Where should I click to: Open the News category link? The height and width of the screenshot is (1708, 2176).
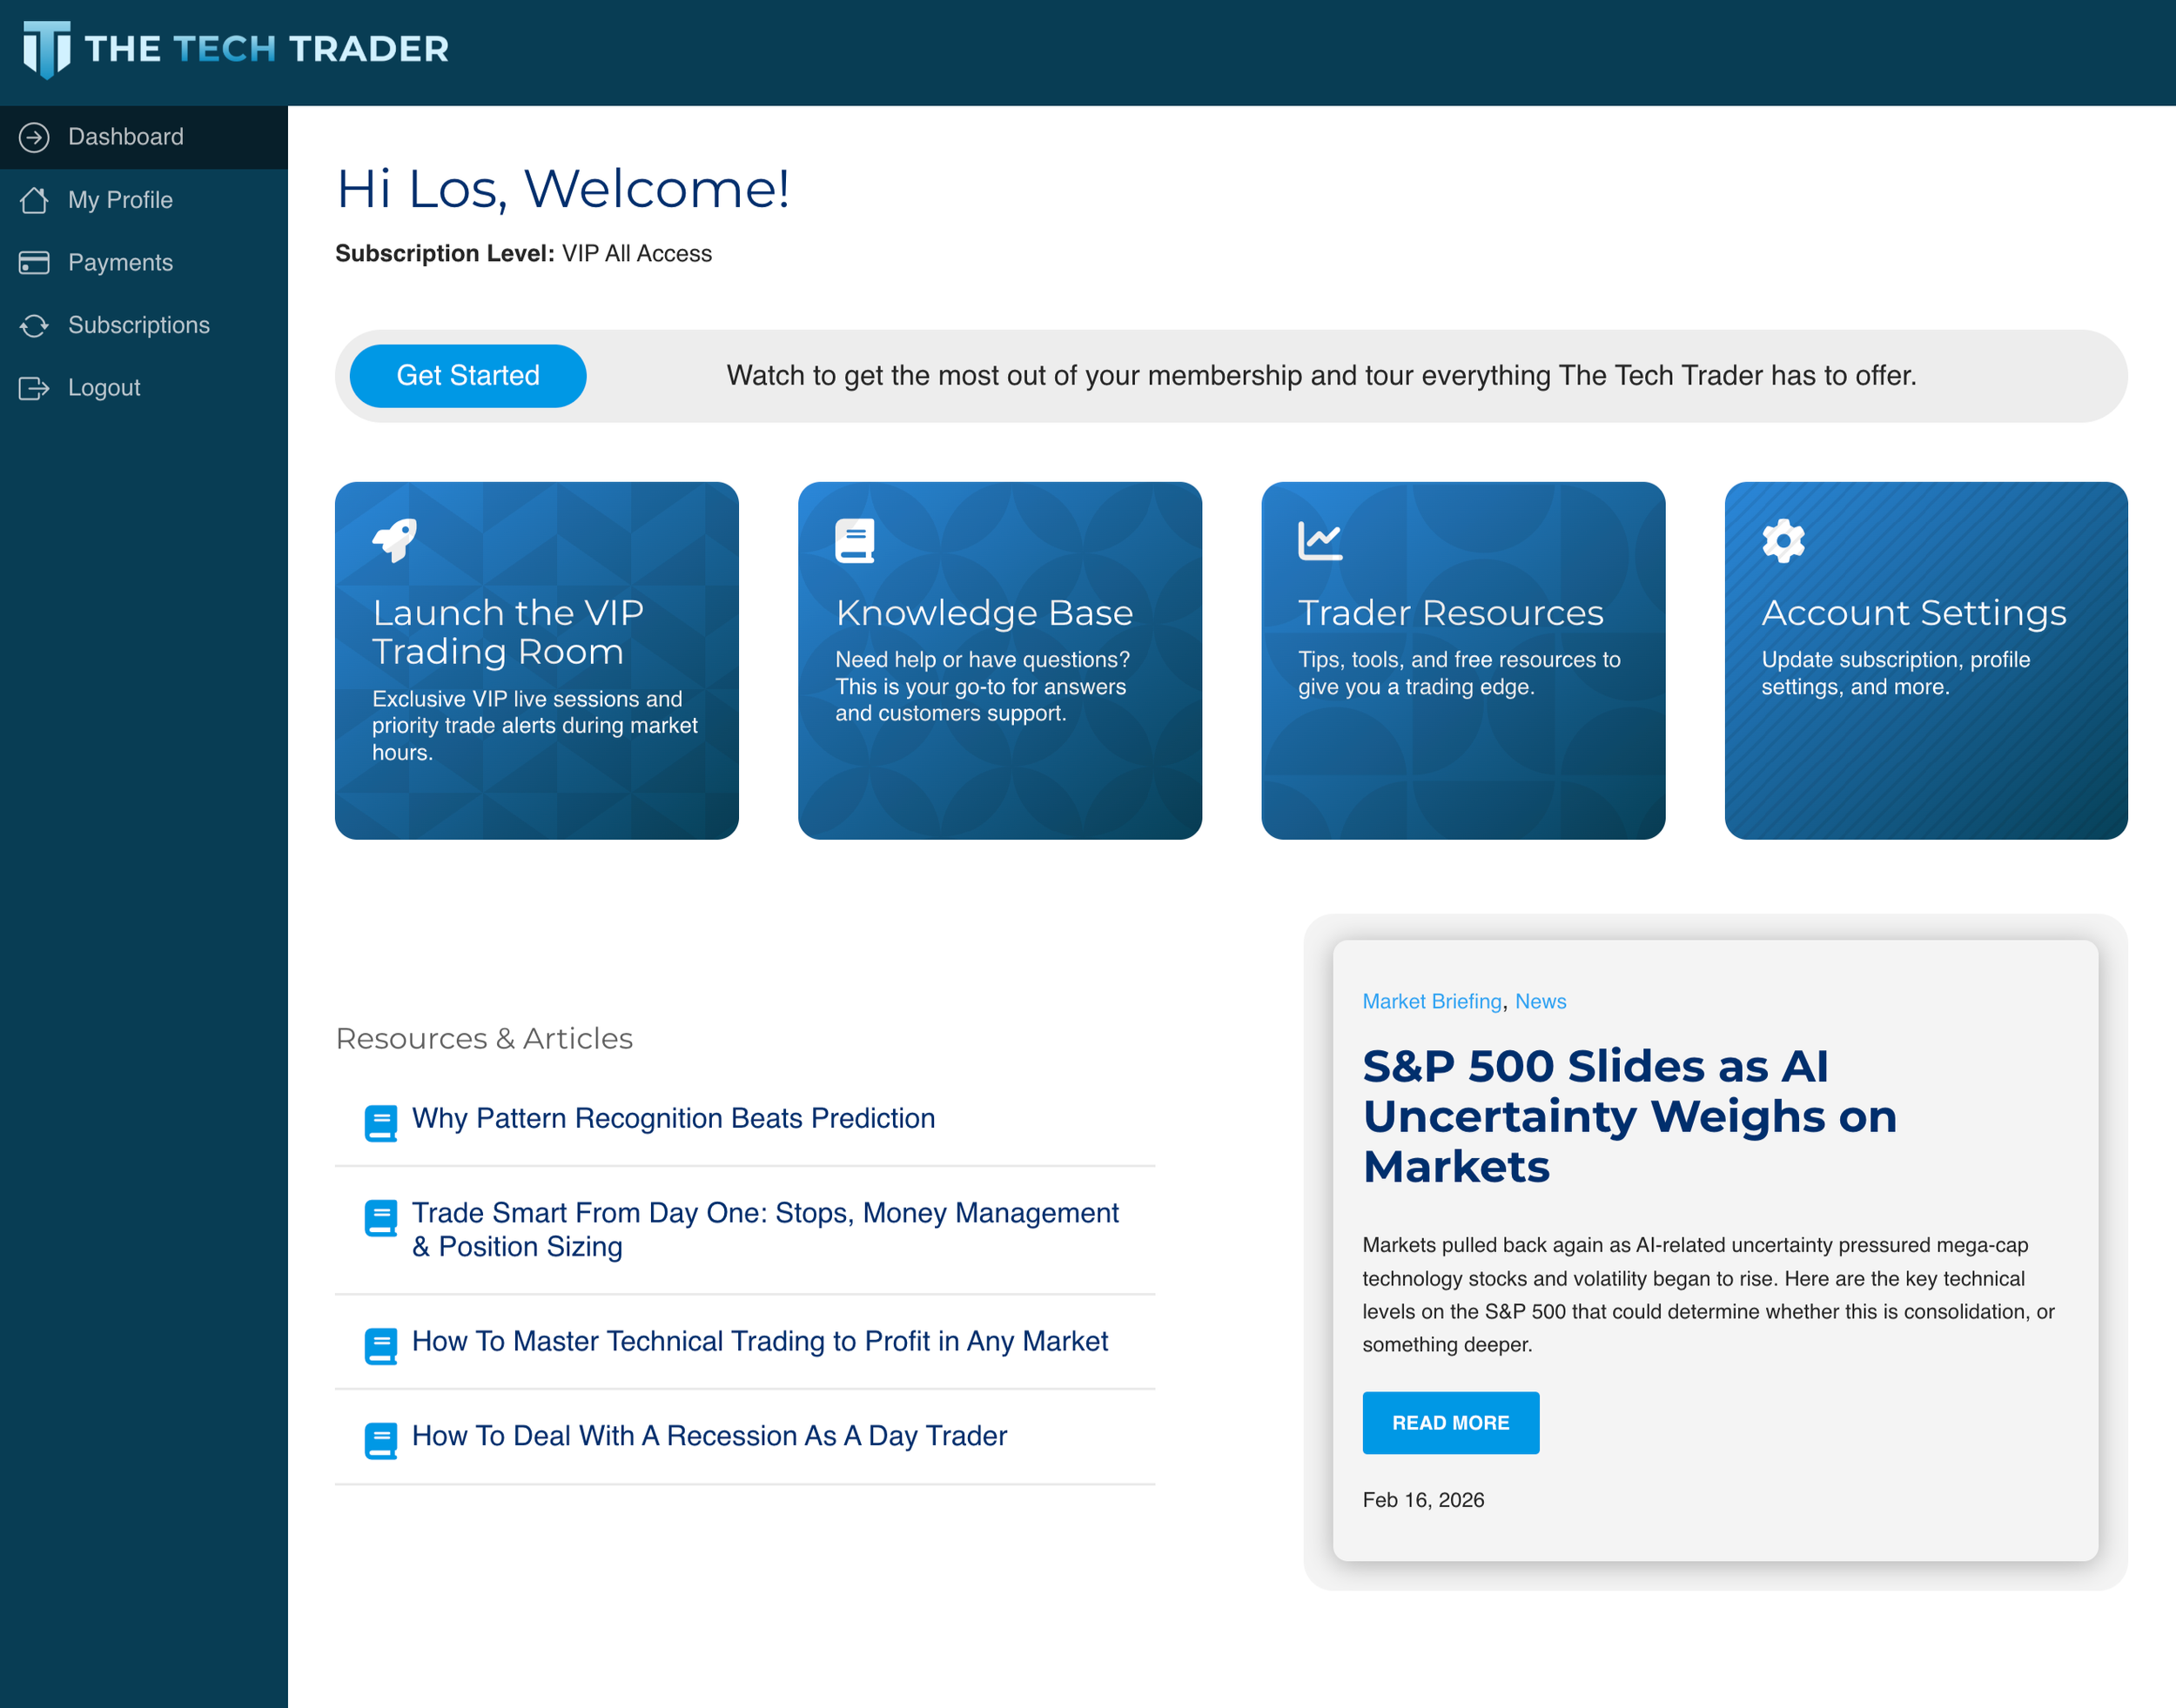point(1540,1001)
